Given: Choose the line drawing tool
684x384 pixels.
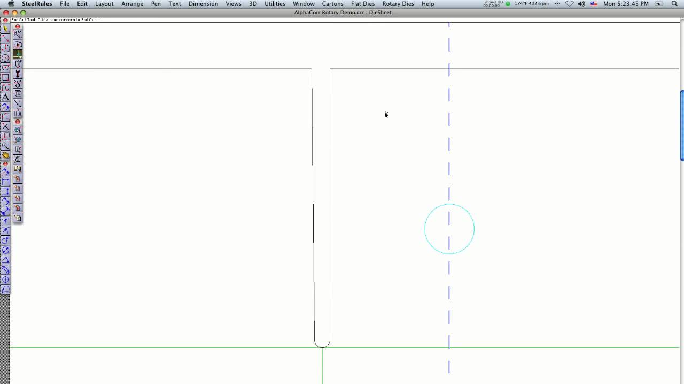Looking at the screenshot, I should click(x=5, y=38).
